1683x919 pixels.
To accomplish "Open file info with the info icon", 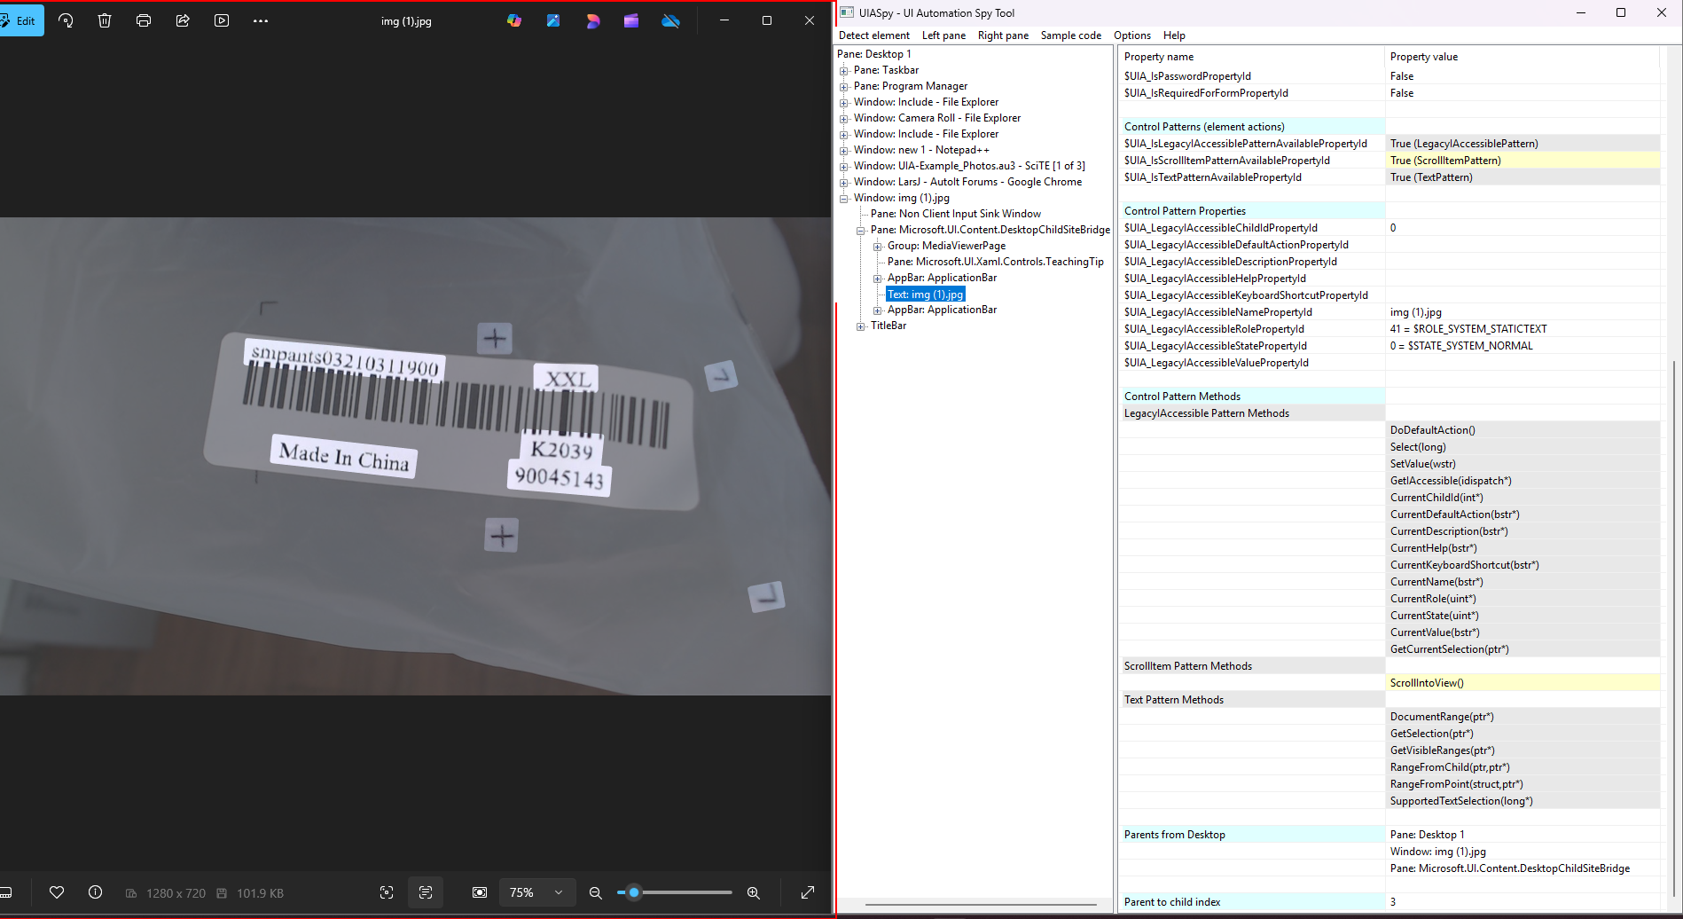I will (x=95, y=892).
